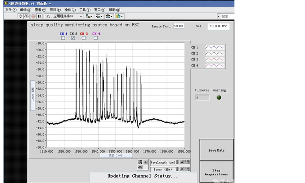
Task: Click the Run arrow in the toolbar
Action: pyautogui.click(x=20, y=16)
